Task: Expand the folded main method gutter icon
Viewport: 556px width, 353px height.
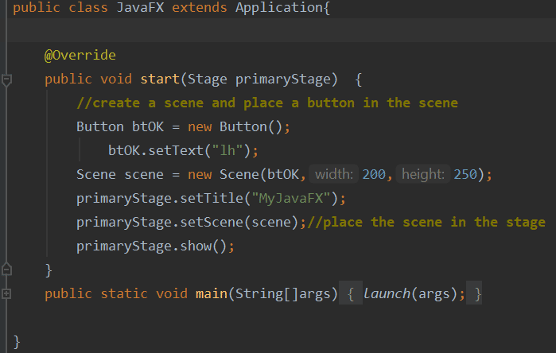Action: point(6,293)
